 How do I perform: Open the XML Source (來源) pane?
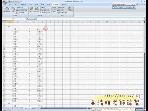tap(54, 10)
